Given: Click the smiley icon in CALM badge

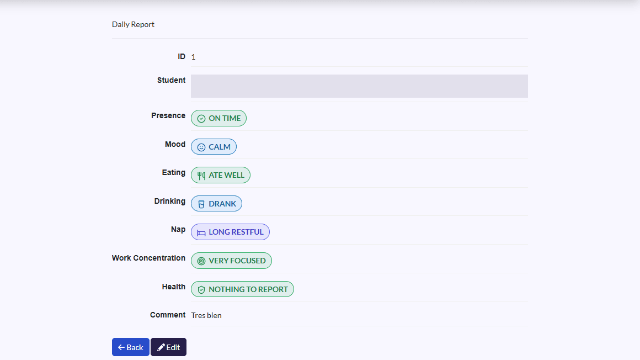Looking at the screenshot, I should 201,147.
